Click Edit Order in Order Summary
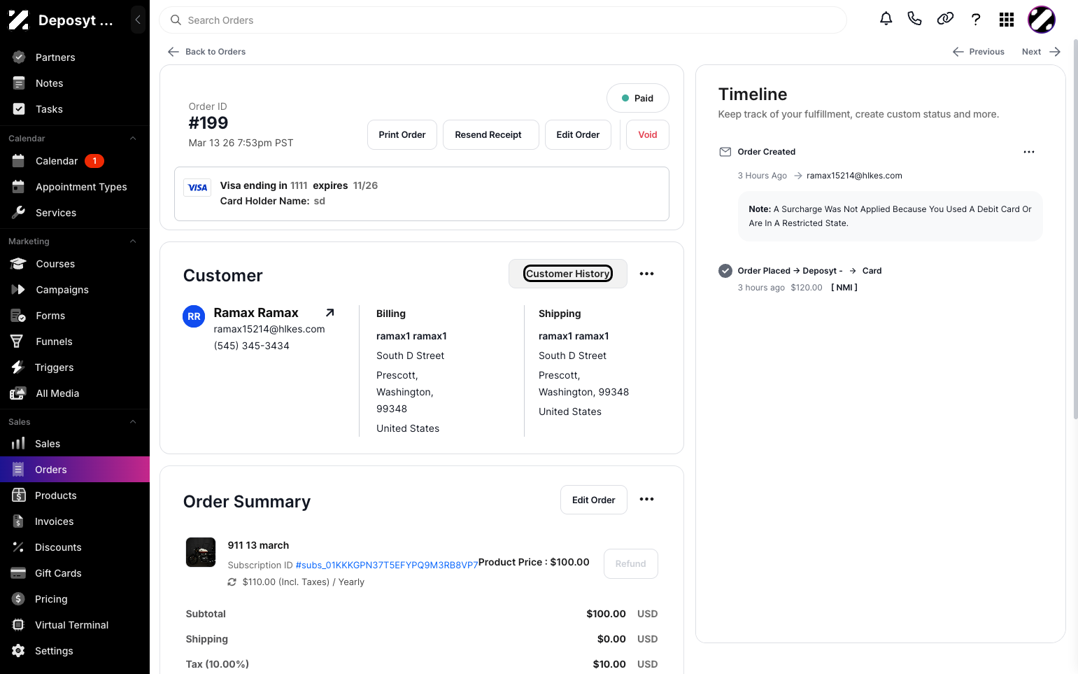Image resolution: width=1078 pixels, height=674 pixels. click(x=594, y=500)
